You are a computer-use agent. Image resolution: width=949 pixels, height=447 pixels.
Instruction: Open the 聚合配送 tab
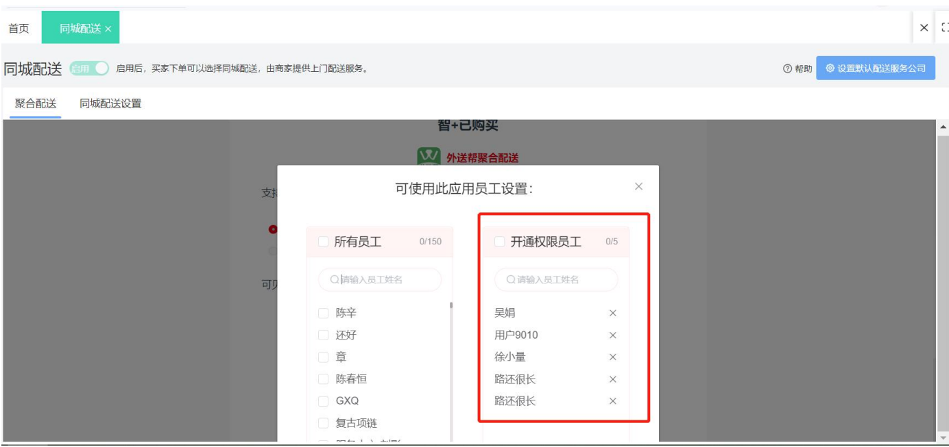point(36,103)
